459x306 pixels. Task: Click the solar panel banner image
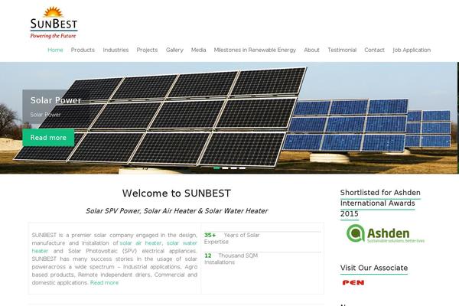coord(229,118)
